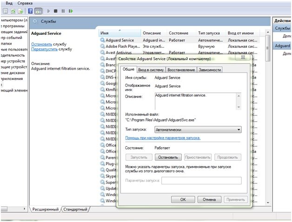Stop service with square toolbar icon

pyautogui.click(x=55, y=11)
